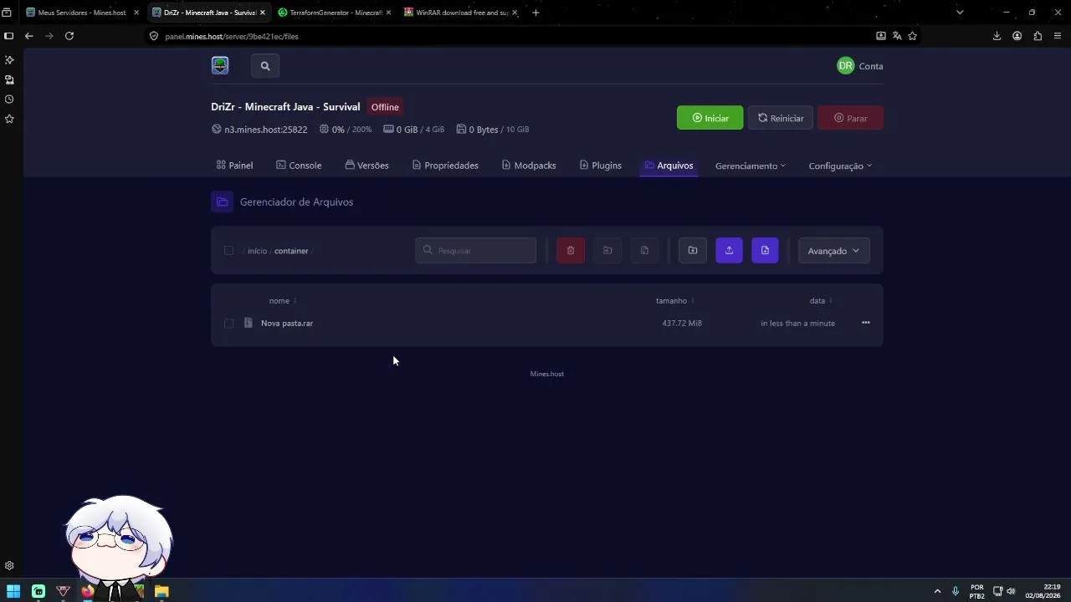Open the browser tab list chevron
The height and width of the screenshot is (602, 1071).
(960, 13)
